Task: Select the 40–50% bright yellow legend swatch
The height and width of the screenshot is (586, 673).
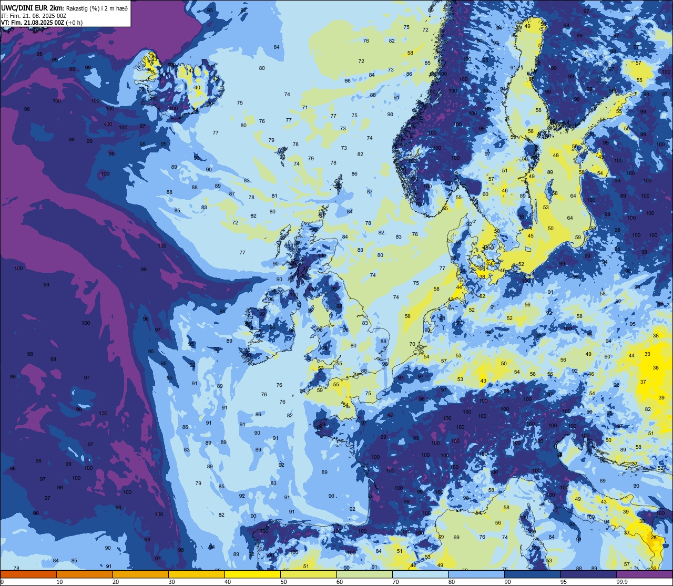Action: [252, 574]
